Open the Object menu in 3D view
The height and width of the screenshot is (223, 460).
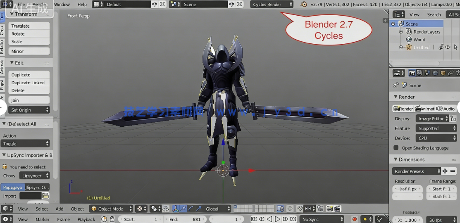pos(77,209)
